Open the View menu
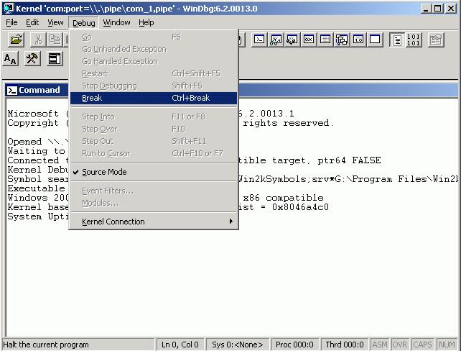Image resolution: width=461 pixels, height=351 pixels. coord(55,23)
